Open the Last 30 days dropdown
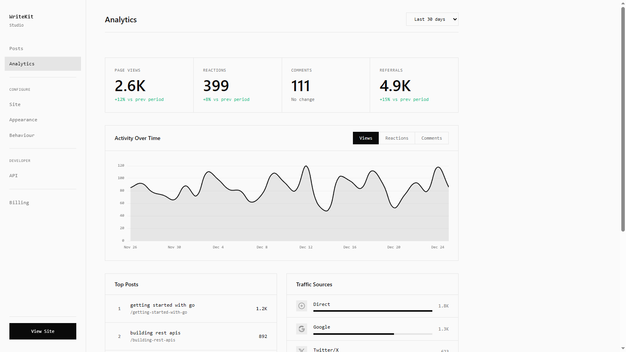Viewport: 626px width, 352px height. click(432, 19)
